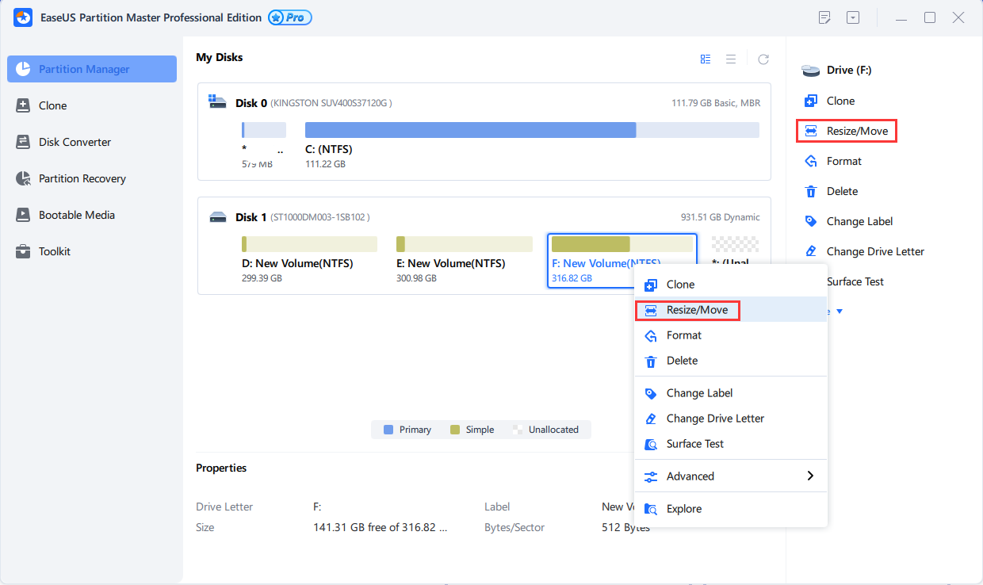The width and height of the screenshot is (983, 585).
Task: Switch to the list view layout
Action: 731,59
